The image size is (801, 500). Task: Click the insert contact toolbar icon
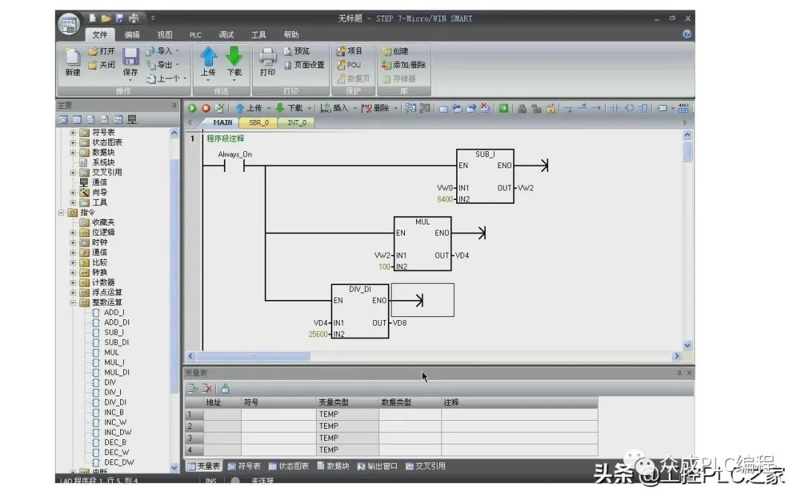pyautogui.click(x=615, y=108)
